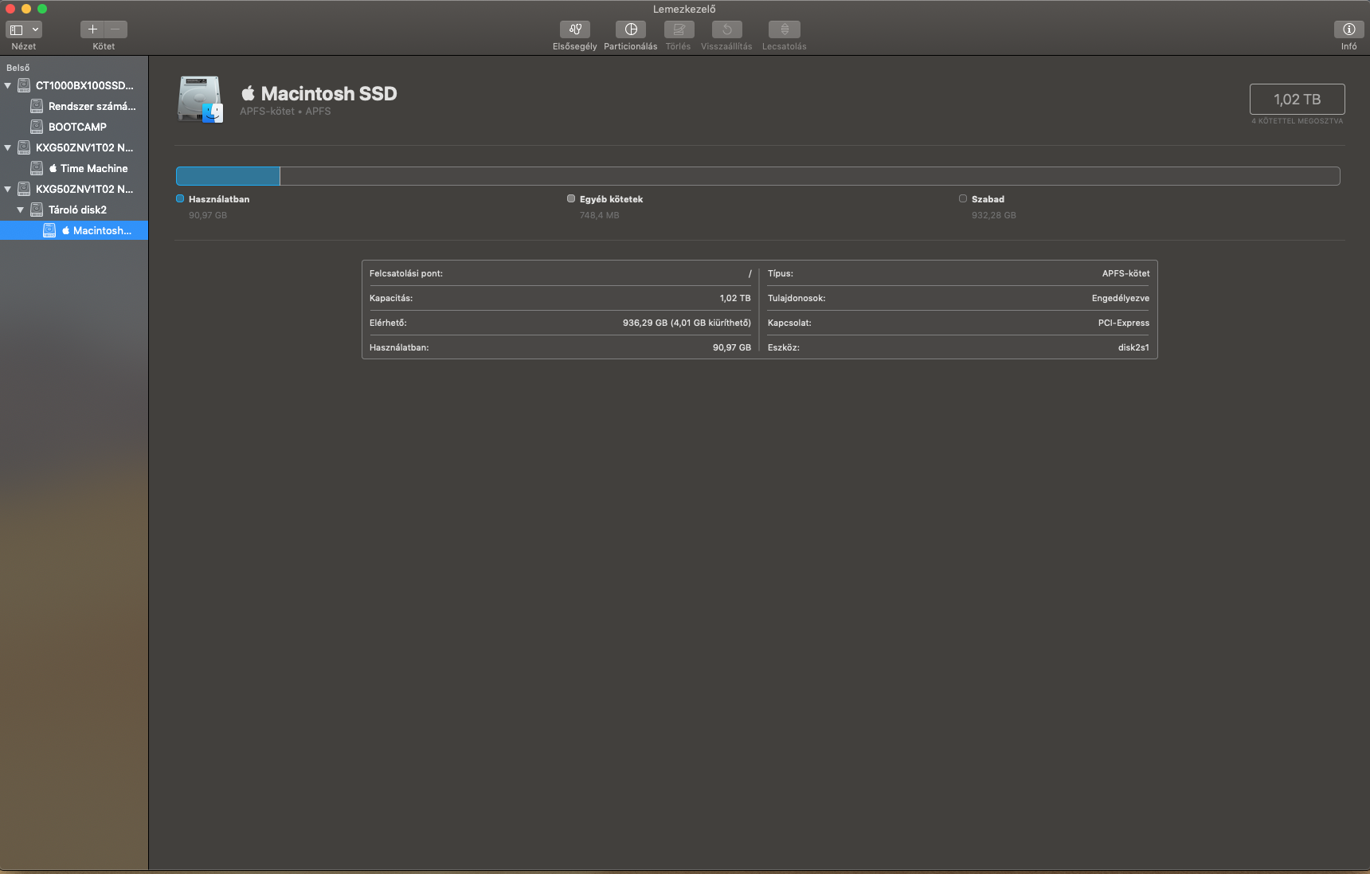Click the Tároló disk2 container icon
Screen dimensions: 1370x874
point(37,210)
